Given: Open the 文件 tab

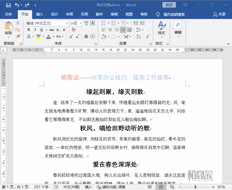Looking at the screenshot, I should (8, 14).
